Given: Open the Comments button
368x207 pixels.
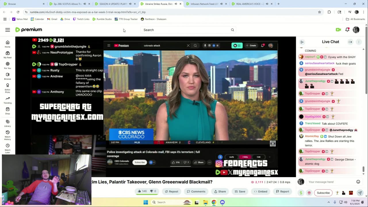Looking at the screenshot, I should point(196,191).
